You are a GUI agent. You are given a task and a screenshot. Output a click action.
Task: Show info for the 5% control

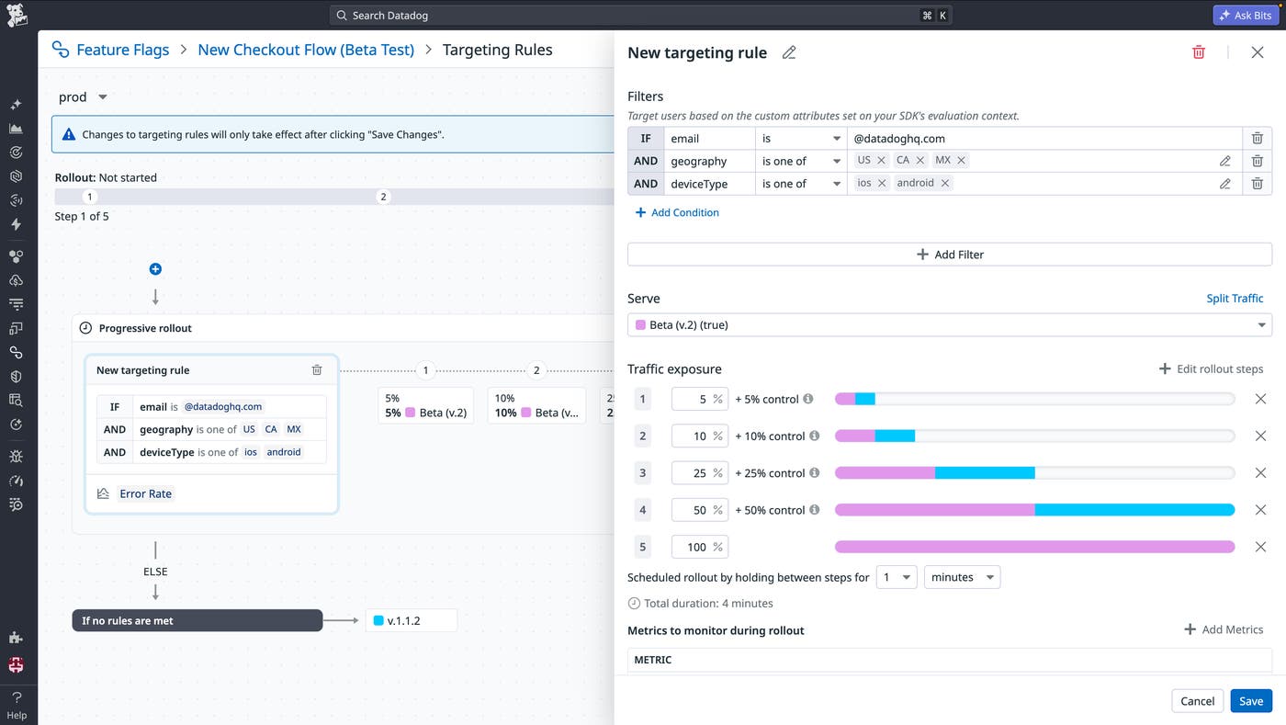[x=808, y=399]
